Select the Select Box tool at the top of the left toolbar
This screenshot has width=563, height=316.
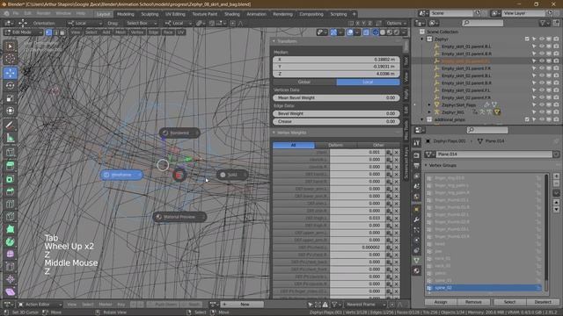[10, 47]
